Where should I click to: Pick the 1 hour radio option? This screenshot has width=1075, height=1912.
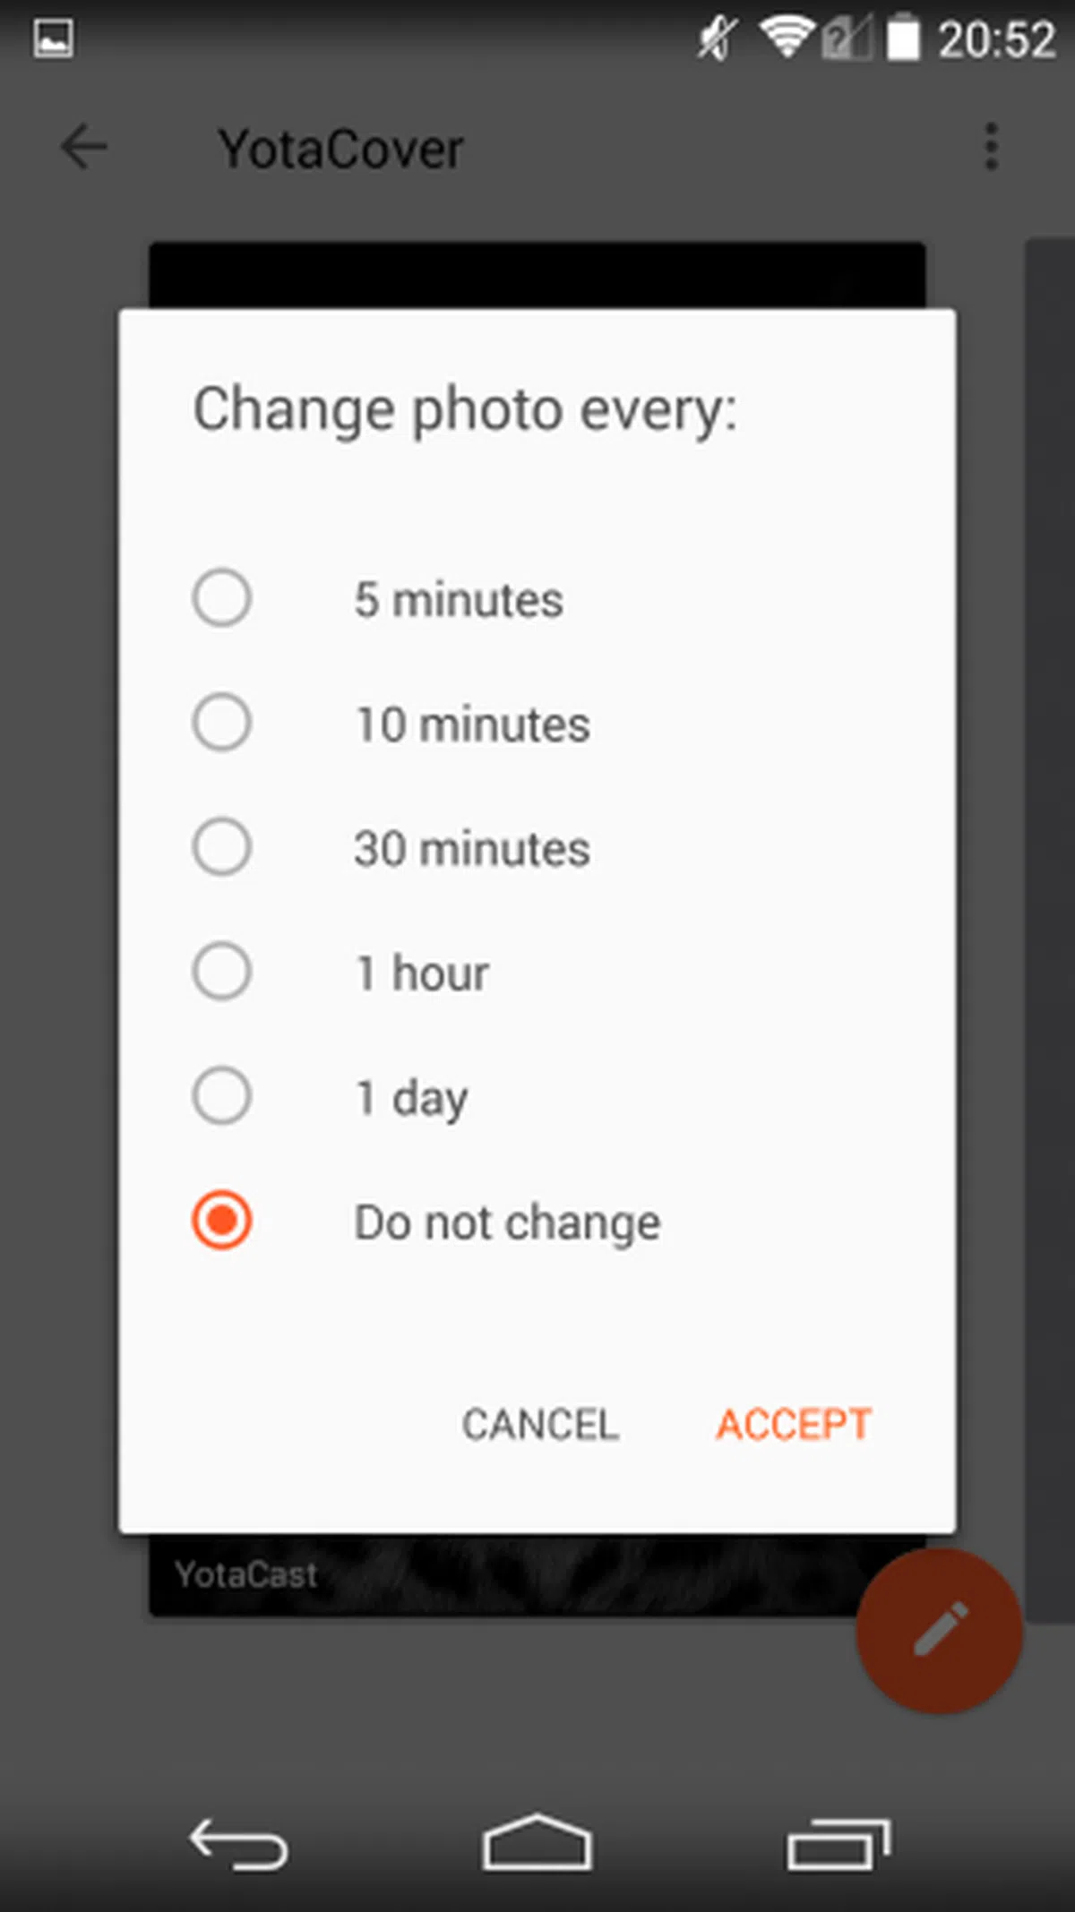pos(221,972)
